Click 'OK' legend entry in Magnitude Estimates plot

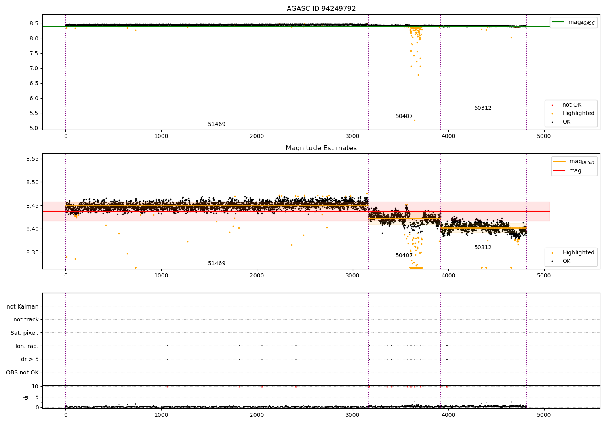pos(566,261)
